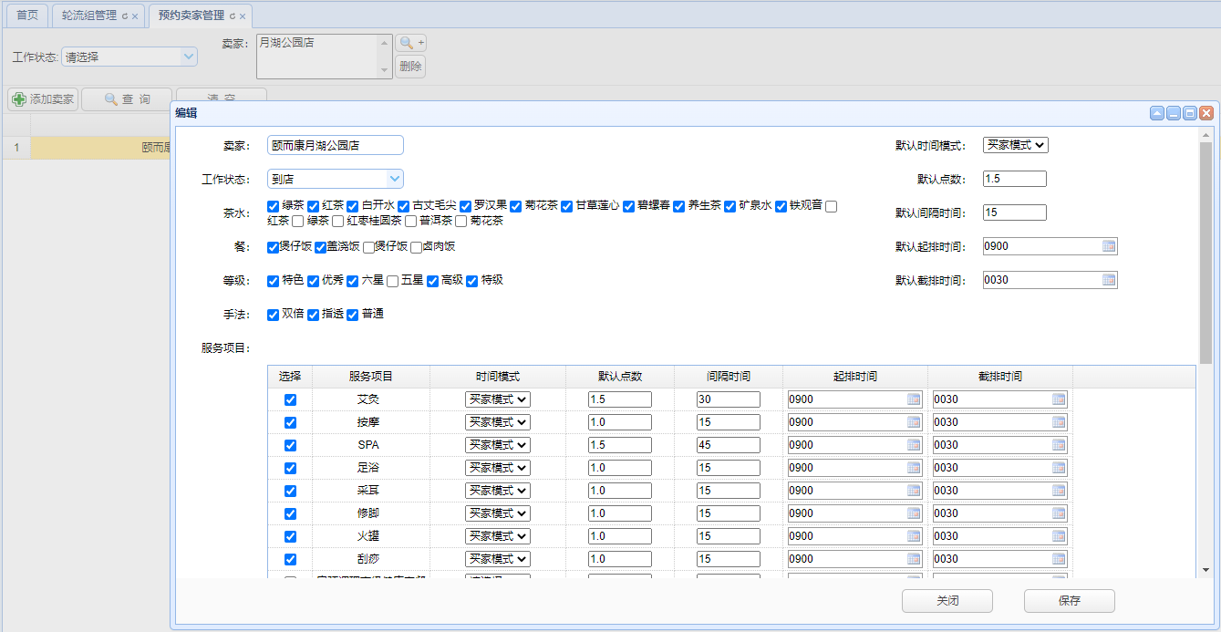Click the 关闭 button
This screenshot has height=632, width=1221.
947,601
